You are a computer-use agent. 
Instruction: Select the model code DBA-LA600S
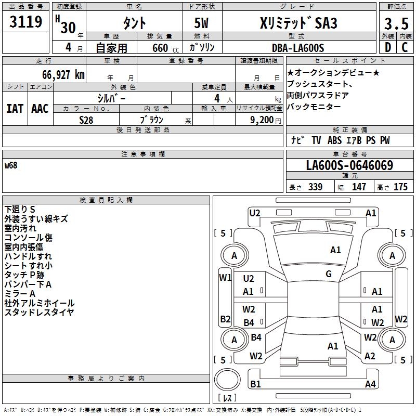[x=298, y=48]
